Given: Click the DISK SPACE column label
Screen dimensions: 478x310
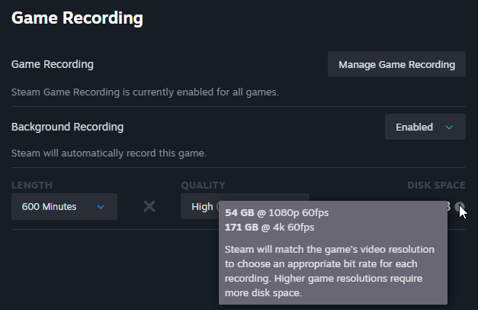Looking at the screenshot, I should point(436,185).
